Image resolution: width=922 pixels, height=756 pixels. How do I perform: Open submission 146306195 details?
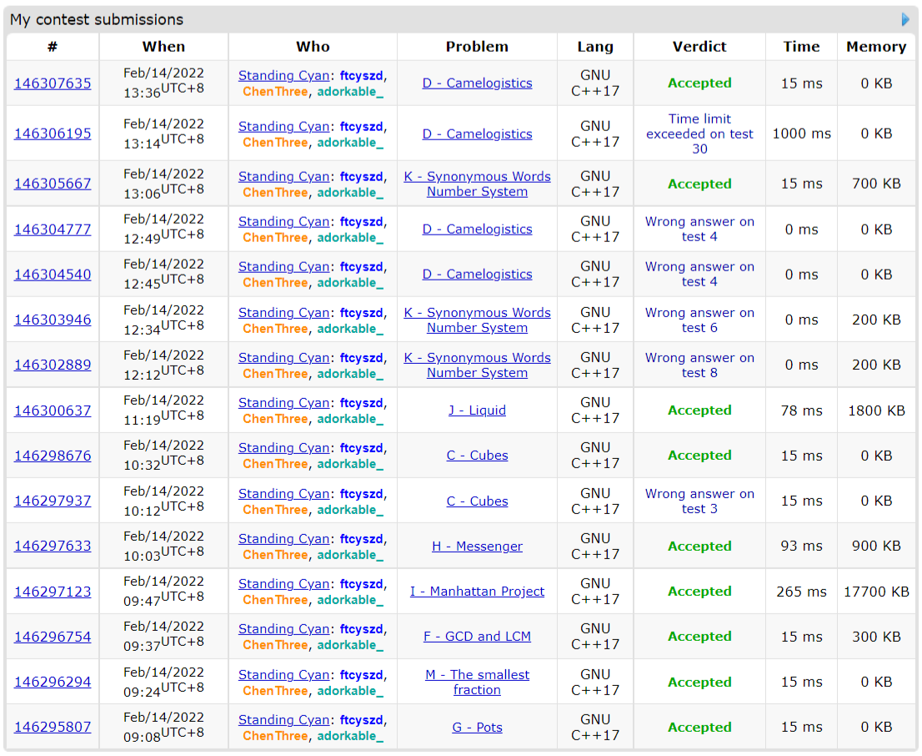53,134
